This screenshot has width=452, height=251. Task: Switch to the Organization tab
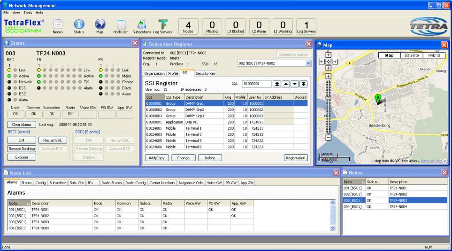click(x=154, y=73)
